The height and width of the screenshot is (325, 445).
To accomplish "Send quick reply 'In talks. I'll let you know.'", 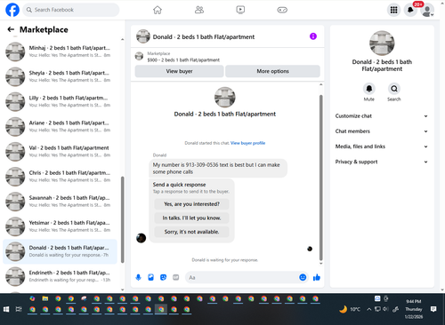I will (x=191, y=218).
